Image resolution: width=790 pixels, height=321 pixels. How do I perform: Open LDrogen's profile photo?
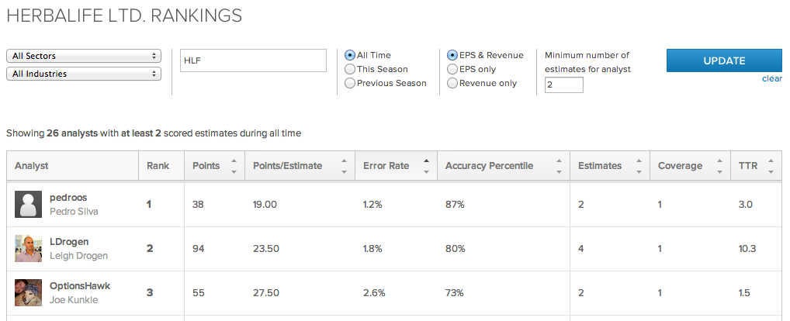point(28,248)
